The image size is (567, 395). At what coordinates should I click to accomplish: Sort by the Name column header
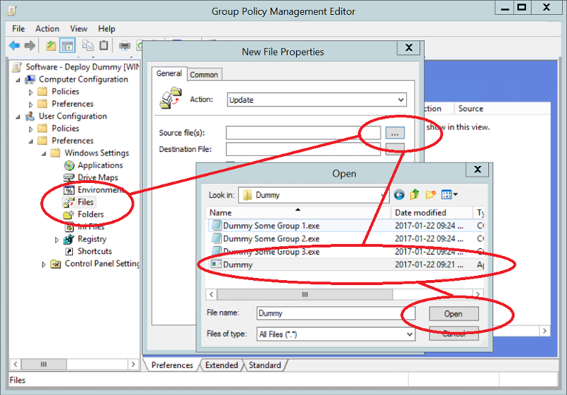pos(298,213)
